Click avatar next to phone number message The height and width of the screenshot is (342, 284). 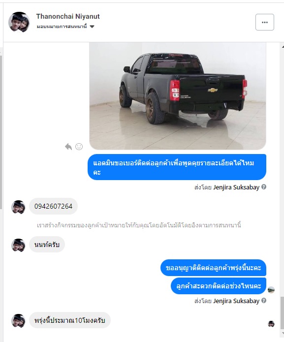18,207
